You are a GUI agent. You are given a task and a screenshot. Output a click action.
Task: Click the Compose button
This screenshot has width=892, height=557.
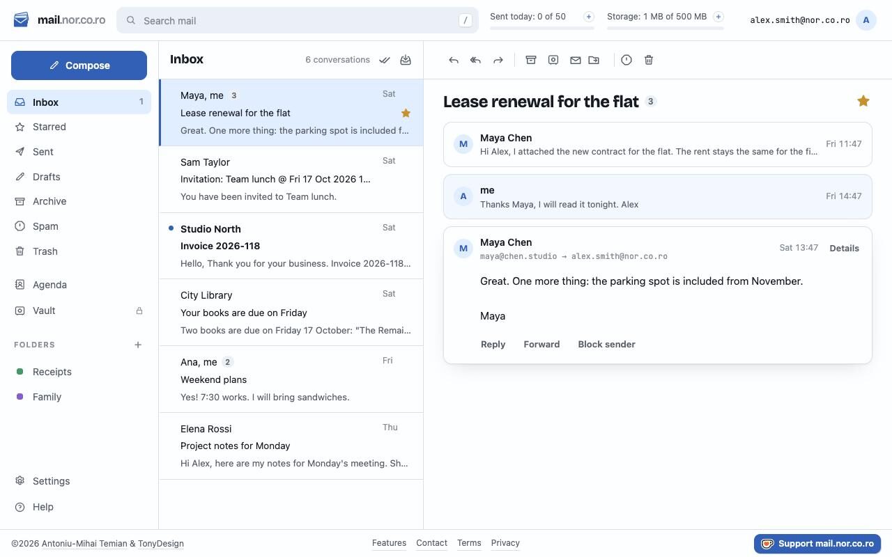79,65
